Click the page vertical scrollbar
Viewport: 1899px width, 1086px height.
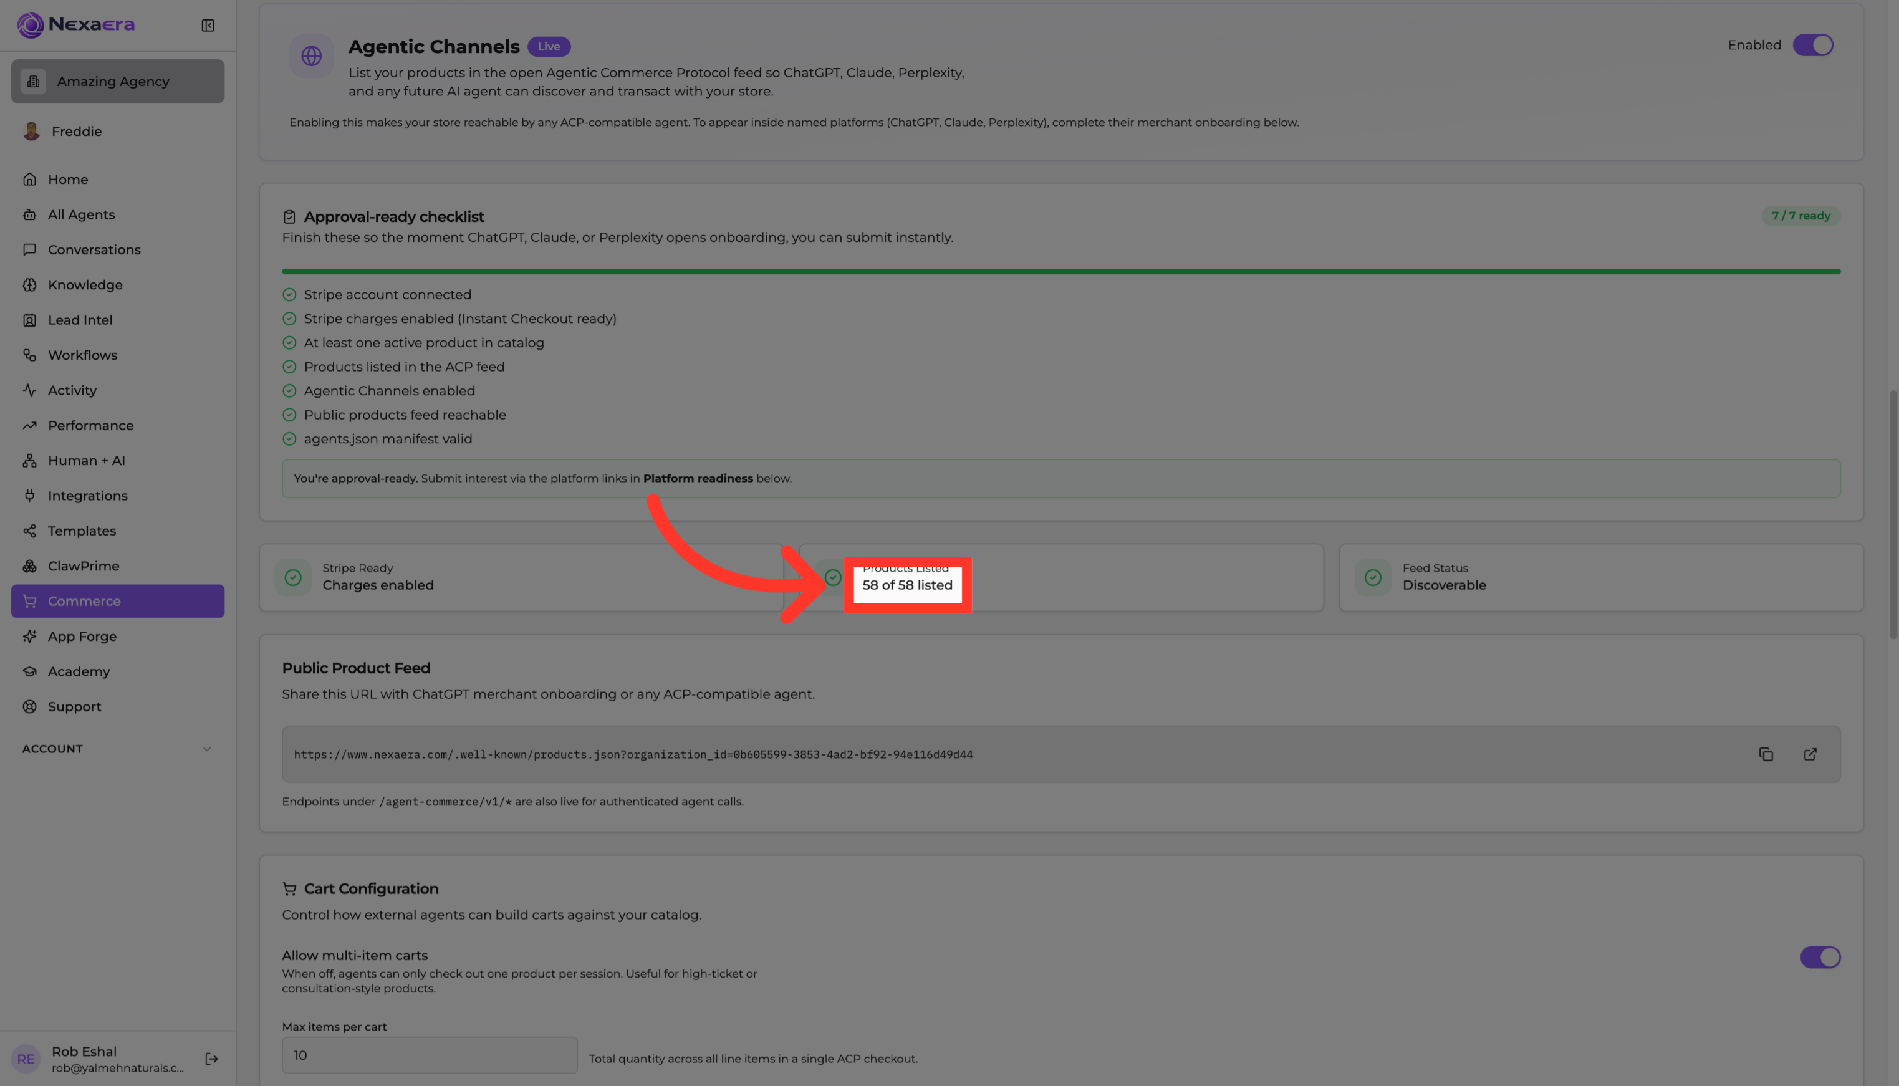pos(1893,515)
